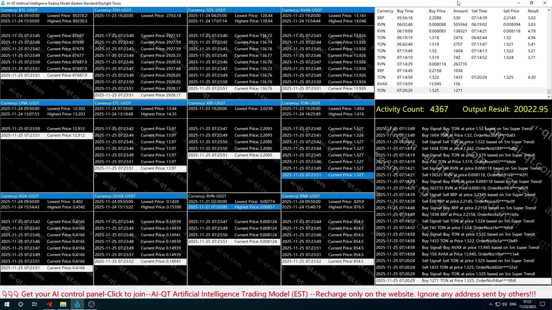Select XRP Lowest Price 2.0238 row
This screenshot has width=552, height=310.
(x=234, y=108)
